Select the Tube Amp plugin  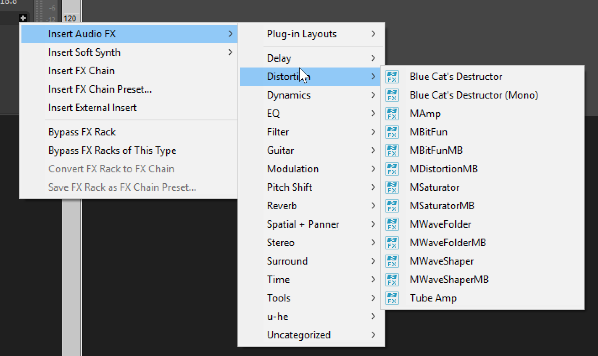coord(432,298)
